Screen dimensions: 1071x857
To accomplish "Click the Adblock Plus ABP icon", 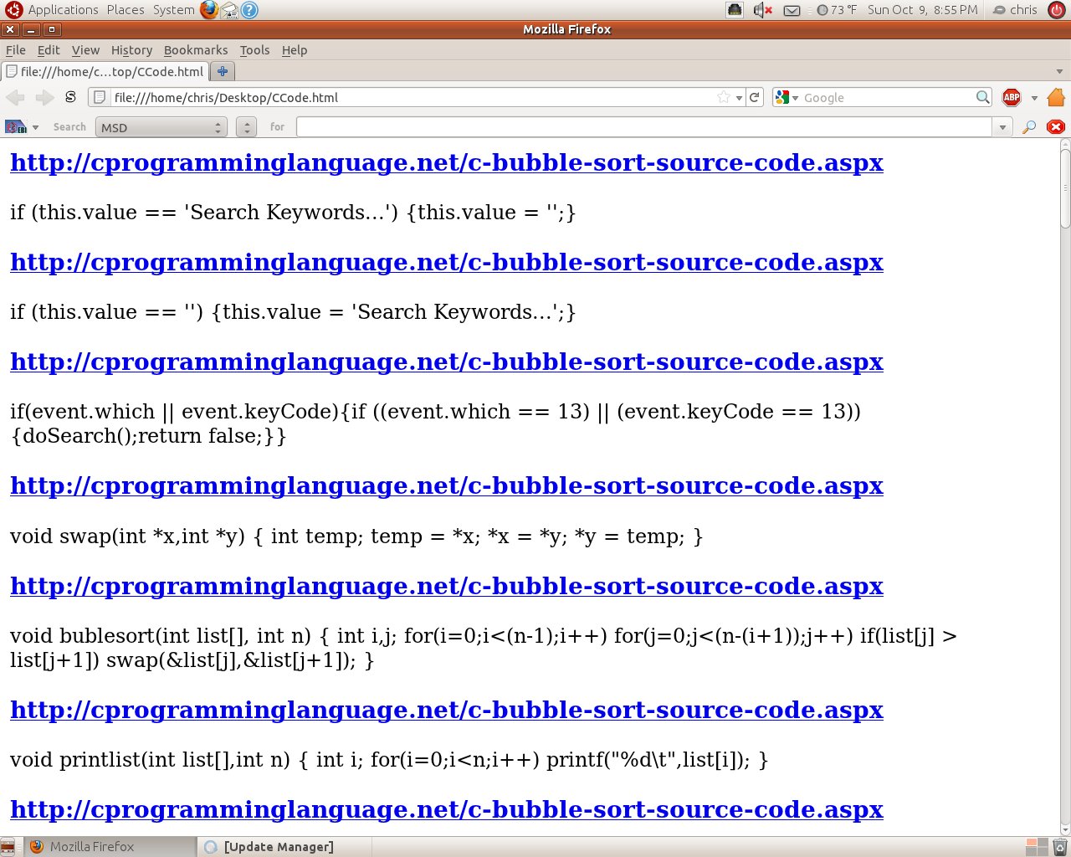I will click(1012, 97).
